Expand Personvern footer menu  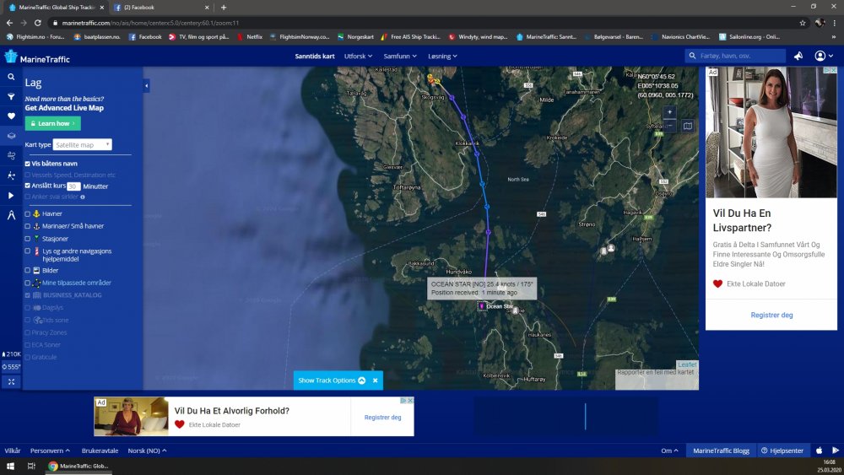(50, 451)
